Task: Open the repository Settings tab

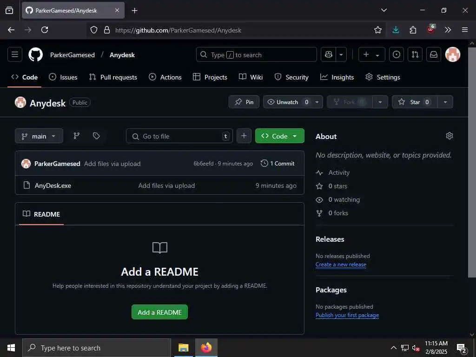Action: [x=383, y=77]
